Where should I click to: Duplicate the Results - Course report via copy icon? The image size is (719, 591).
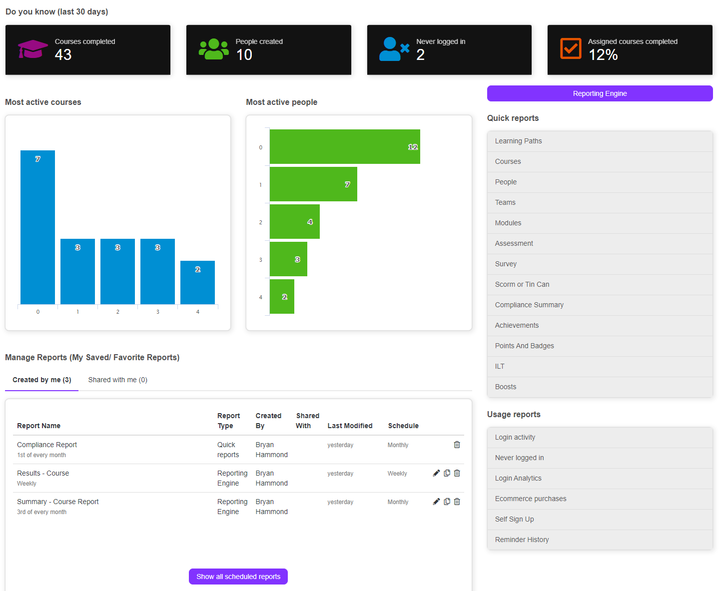click(447, 473)
